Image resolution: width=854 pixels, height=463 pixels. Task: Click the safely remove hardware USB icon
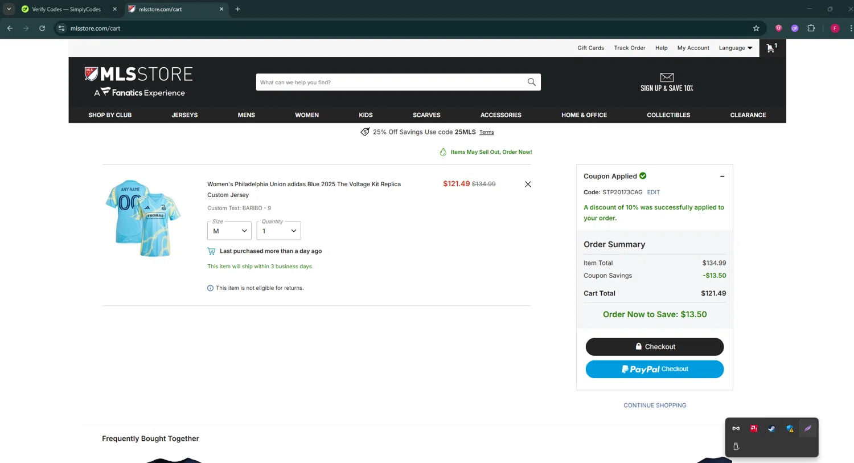tap(736, 446)
